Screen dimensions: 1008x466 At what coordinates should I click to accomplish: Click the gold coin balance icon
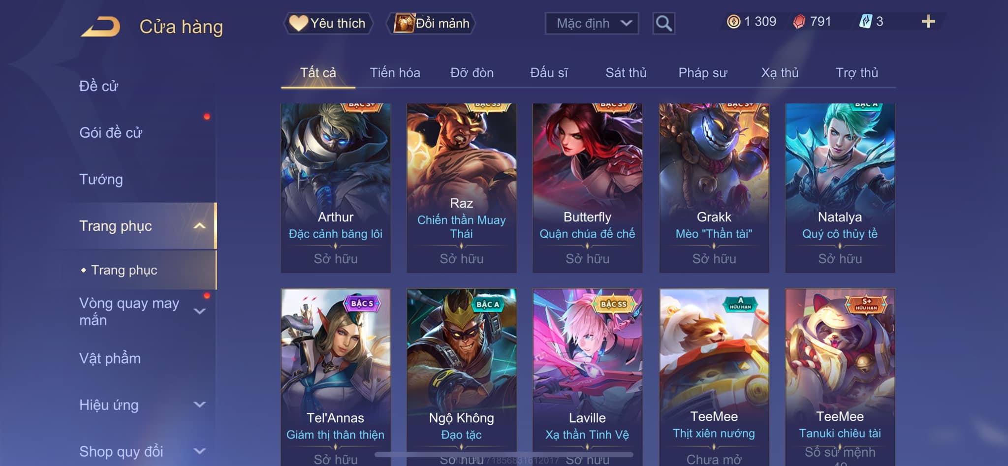pyautogui.click(x=733, y=22)
